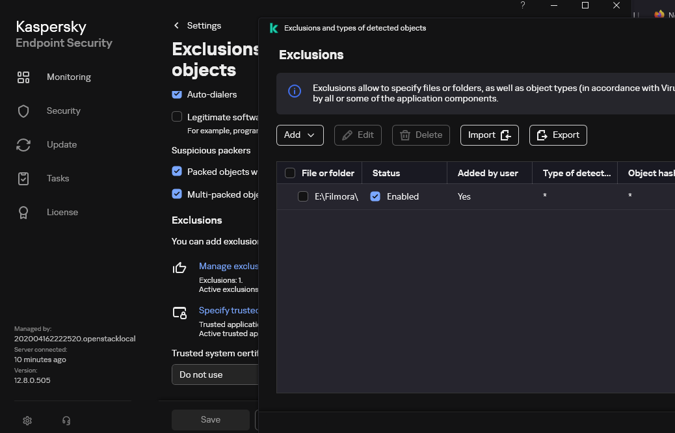Open settings via the gear icon
The width and height of the screenshot is (675, 433).
click(x=27, y=421)
